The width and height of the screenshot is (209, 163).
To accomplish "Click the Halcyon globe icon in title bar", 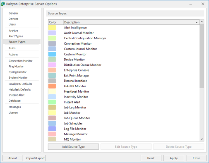I will [3, 4].
